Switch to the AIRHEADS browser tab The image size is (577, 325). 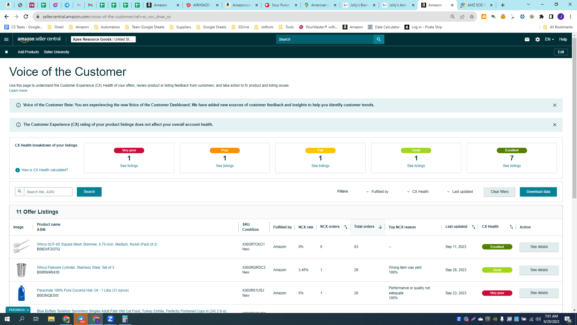click(202, 5)
